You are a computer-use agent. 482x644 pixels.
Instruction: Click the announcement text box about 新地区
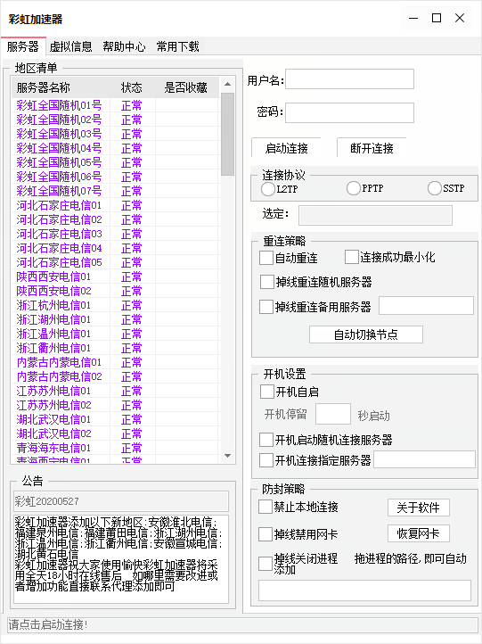click(121, 559)
